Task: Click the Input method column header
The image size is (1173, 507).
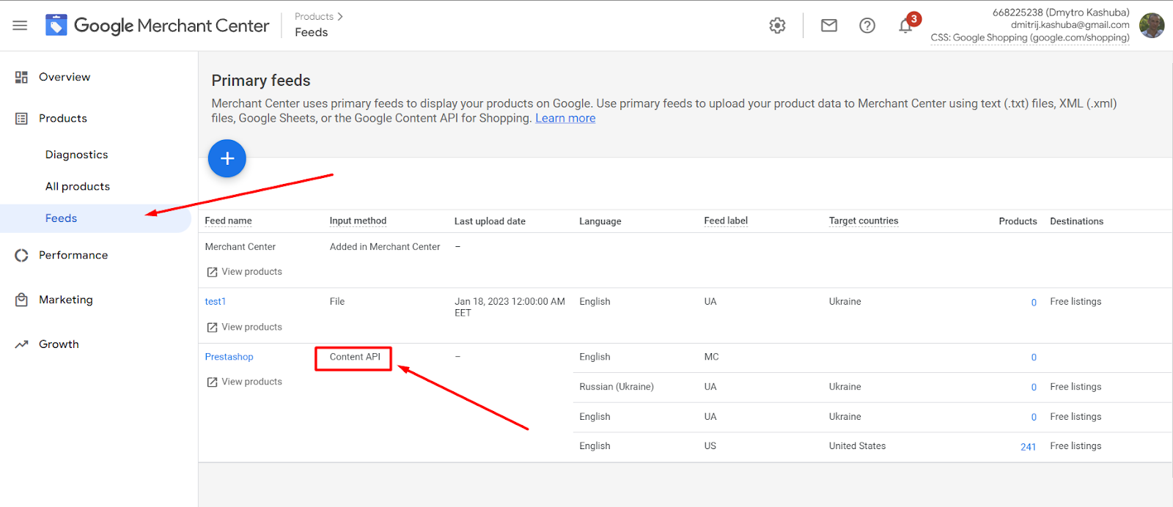Action: pyautogui.click(x=358, y=221)
